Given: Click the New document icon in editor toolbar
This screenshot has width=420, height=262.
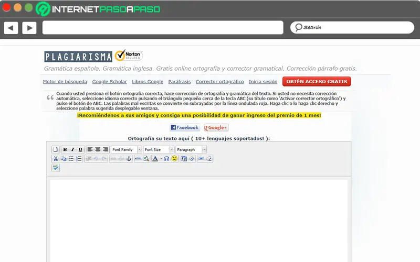Looking at the screenshot, I should pyautogui.click(x=56, y=149).
